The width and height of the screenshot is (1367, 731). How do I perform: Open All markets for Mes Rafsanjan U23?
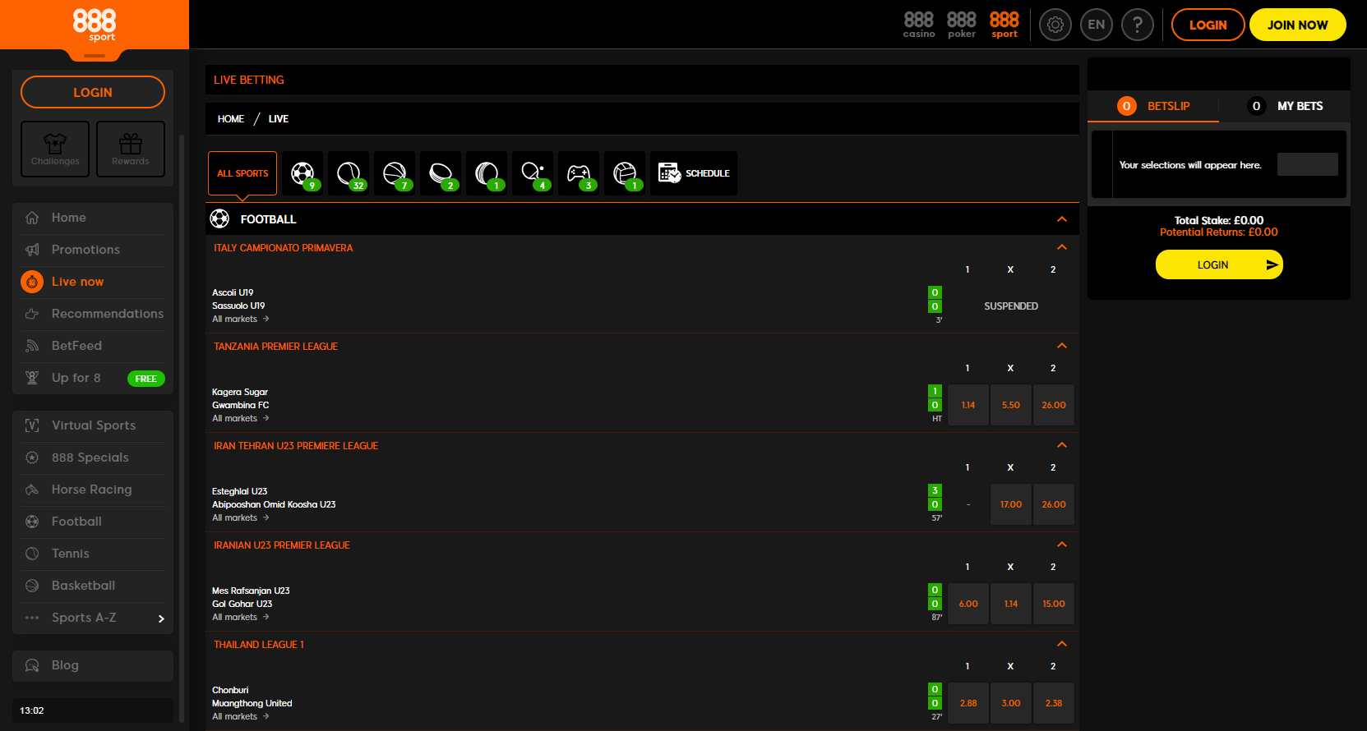click(x=241, y=617)
